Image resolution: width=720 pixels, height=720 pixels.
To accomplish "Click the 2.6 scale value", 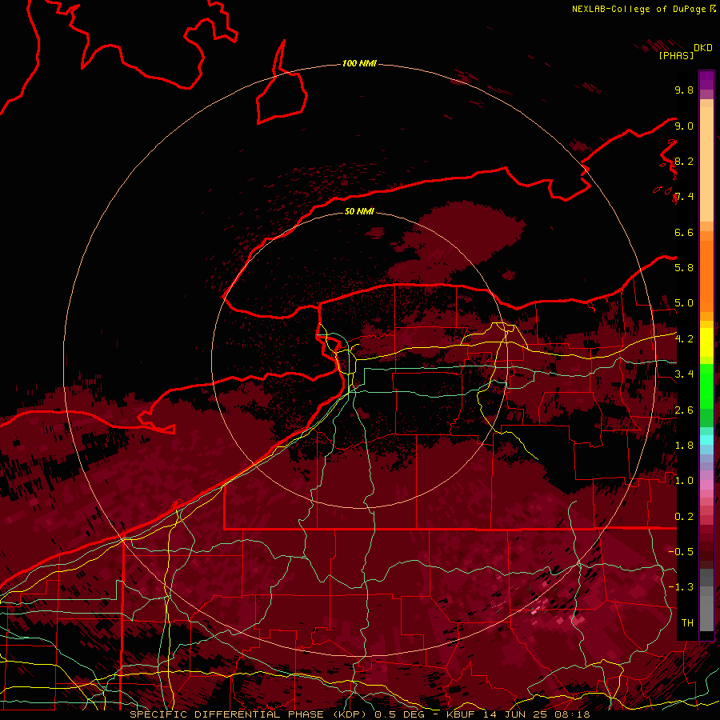I will point(684,410).
